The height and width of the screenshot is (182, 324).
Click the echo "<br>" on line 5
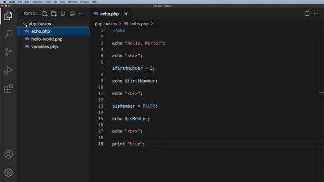click(127, 56)
